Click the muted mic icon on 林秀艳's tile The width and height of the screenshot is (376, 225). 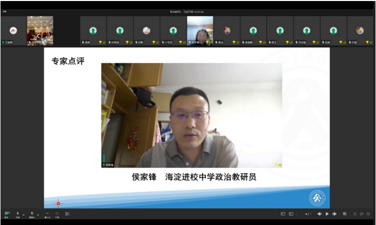(109, 43)
